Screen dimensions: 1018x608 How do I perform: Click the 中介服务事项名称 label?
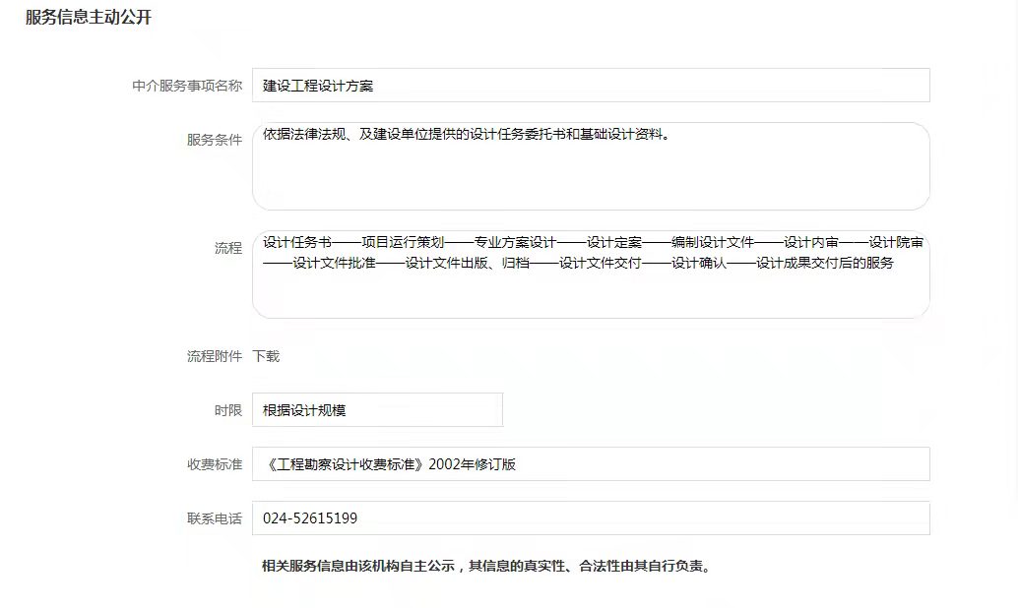(187, 86)
